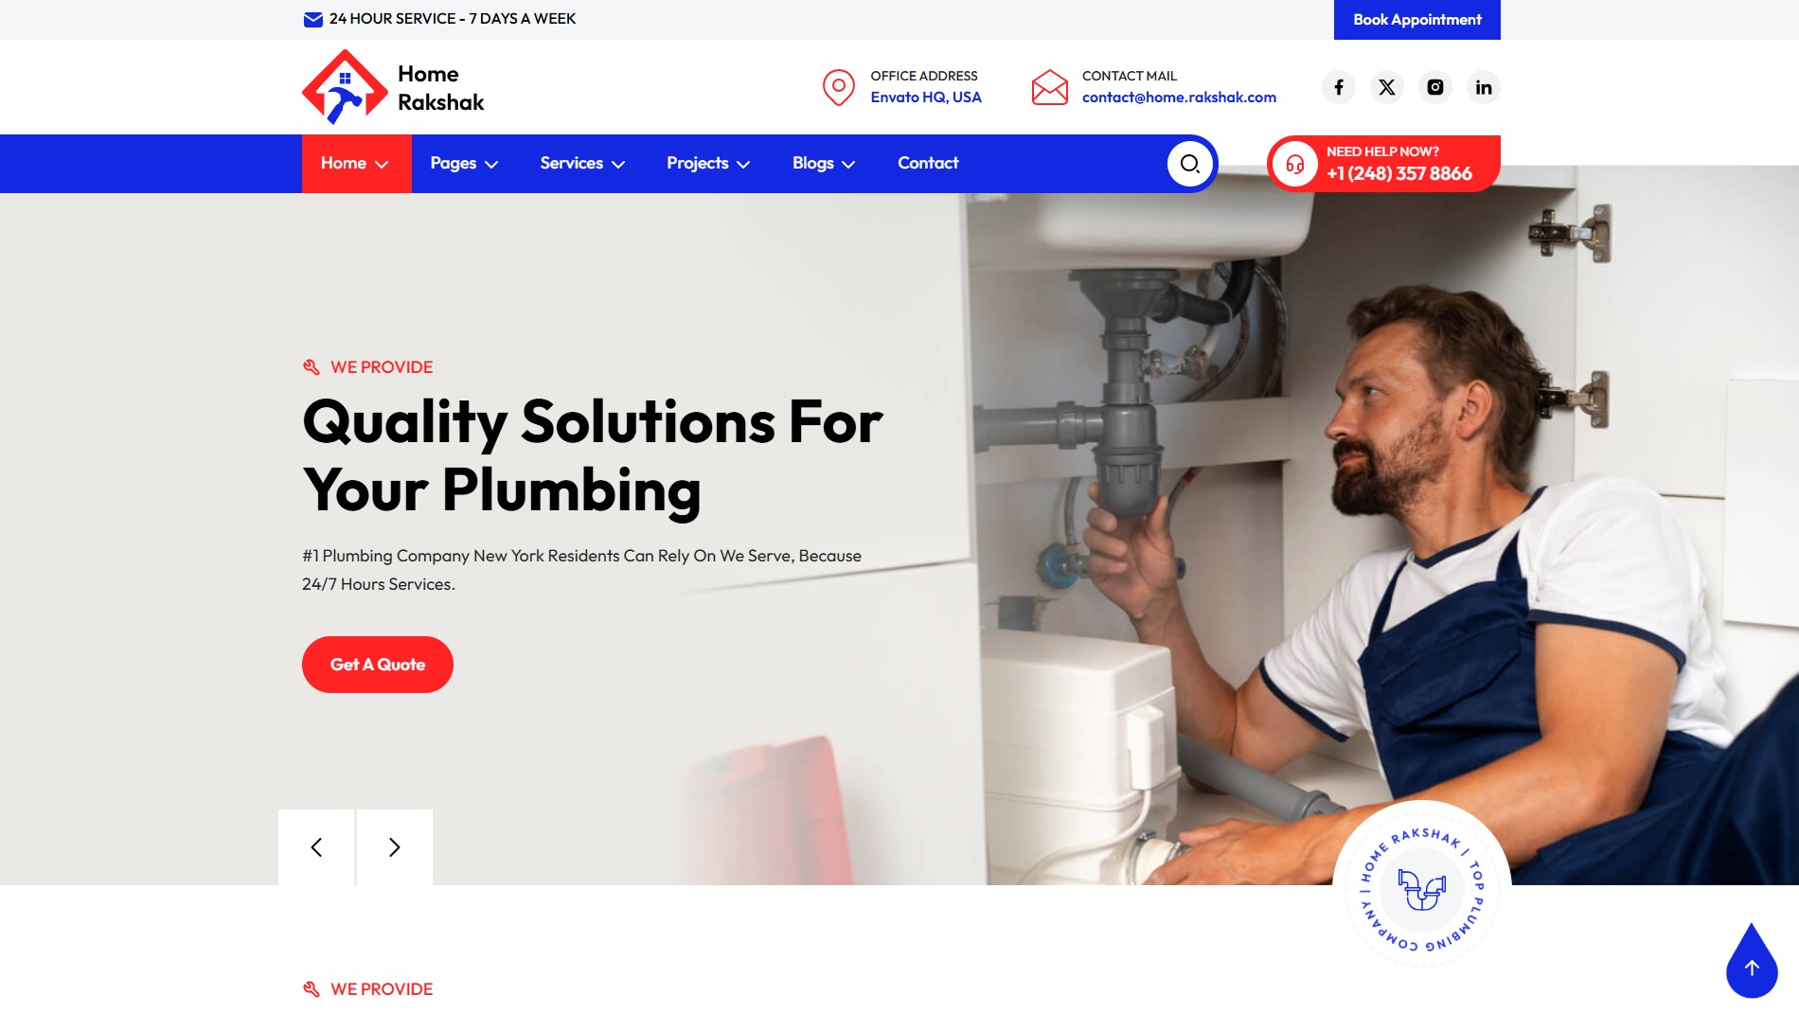Click the search magnifier icon in navbar
This screenshot has height=1013, width=1799.
point(1190,164)
